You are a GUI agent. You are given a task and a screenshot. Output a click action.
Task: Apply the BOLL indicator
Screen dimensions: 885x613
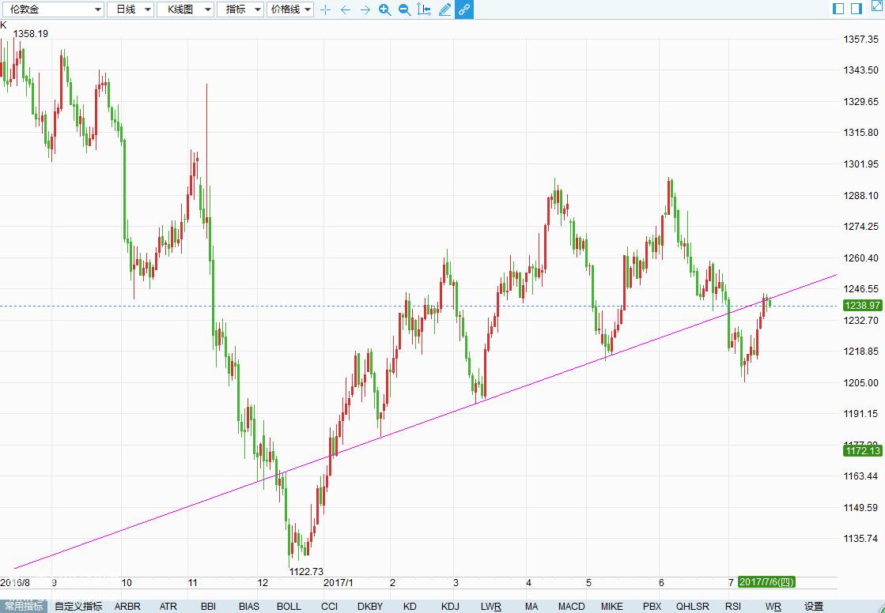(x=289, y=607)
